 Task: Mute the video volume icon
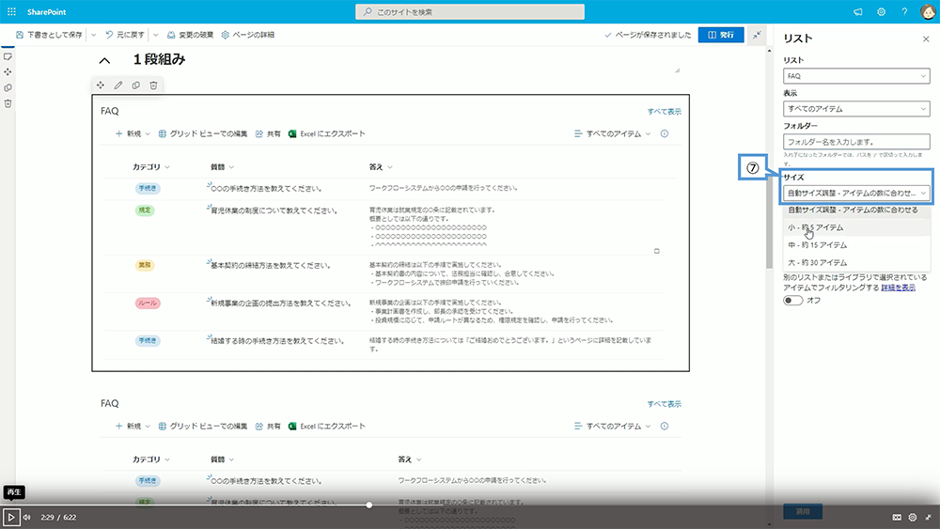(27, 517)
